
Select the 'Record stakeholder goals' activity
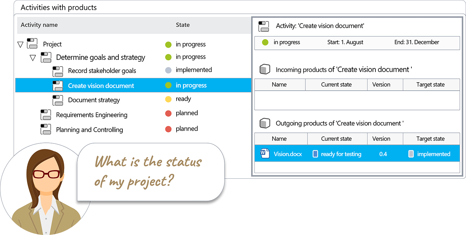click(x=102, y=71)
